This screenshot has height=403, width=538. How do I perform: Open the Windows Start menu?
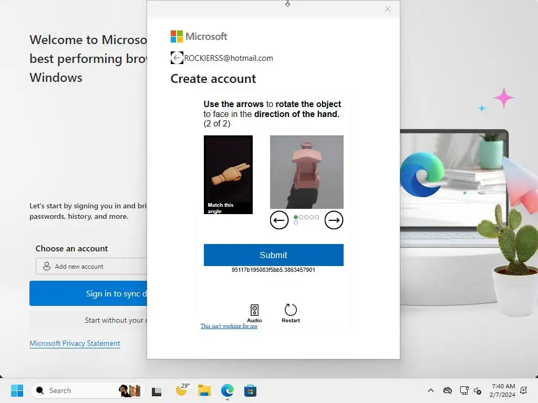click(x=17, y=390)
